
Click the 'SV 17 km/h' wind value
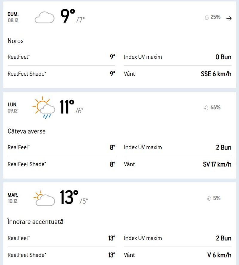pyautogui.click(x=216, y=164)
